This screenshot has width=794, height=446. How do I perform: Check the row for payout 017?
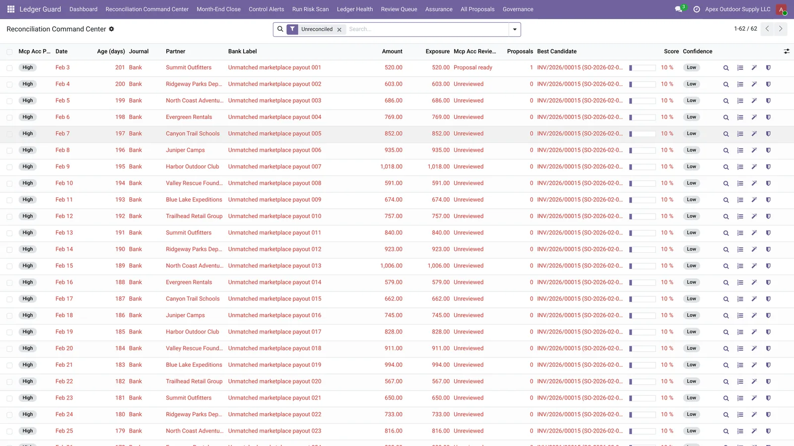[9, 332]
